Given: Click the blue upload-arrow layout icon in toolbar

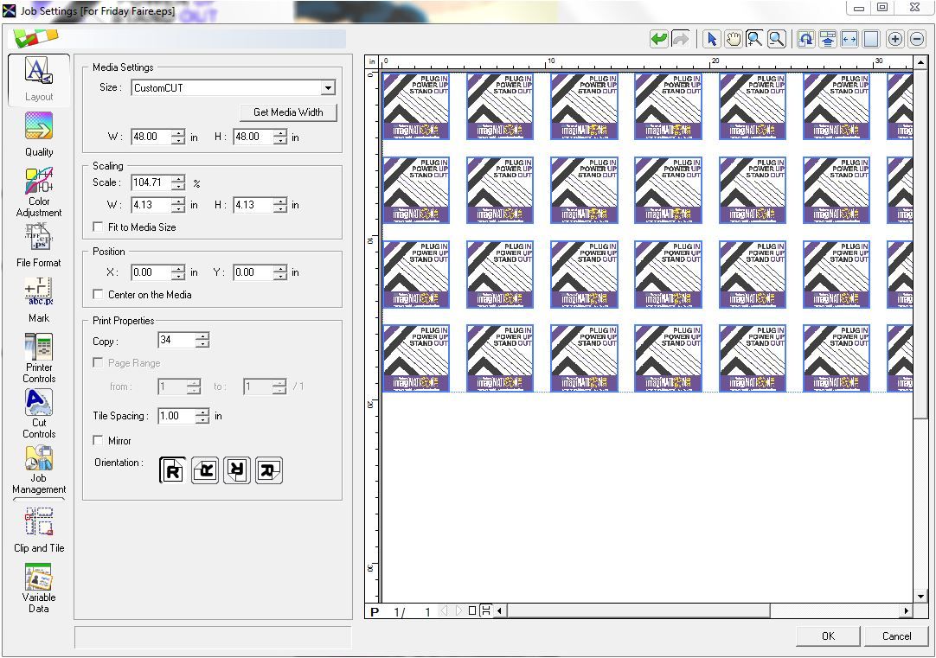Looking at the screenshot, I should click(x=827, y=40).
